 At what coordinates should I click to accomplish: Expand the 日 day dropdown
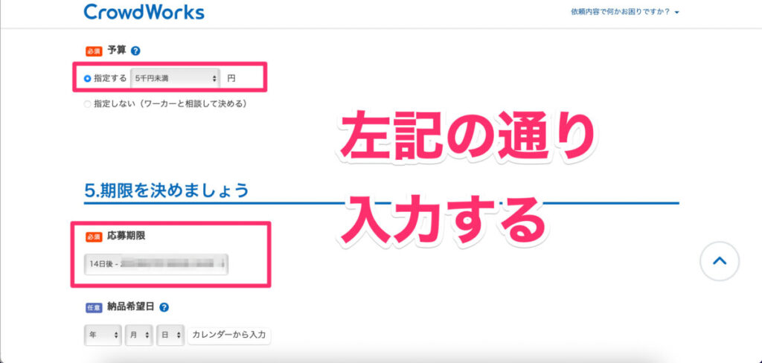[x=170, y=335]
